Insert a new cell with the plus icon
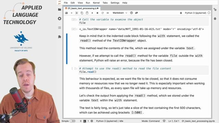 point(72,13)
